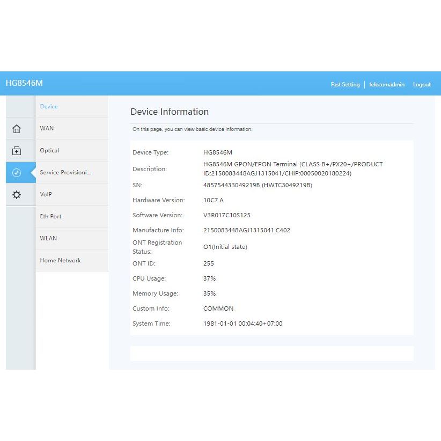
Task: Click the System Time value
Action: [242, 324]
